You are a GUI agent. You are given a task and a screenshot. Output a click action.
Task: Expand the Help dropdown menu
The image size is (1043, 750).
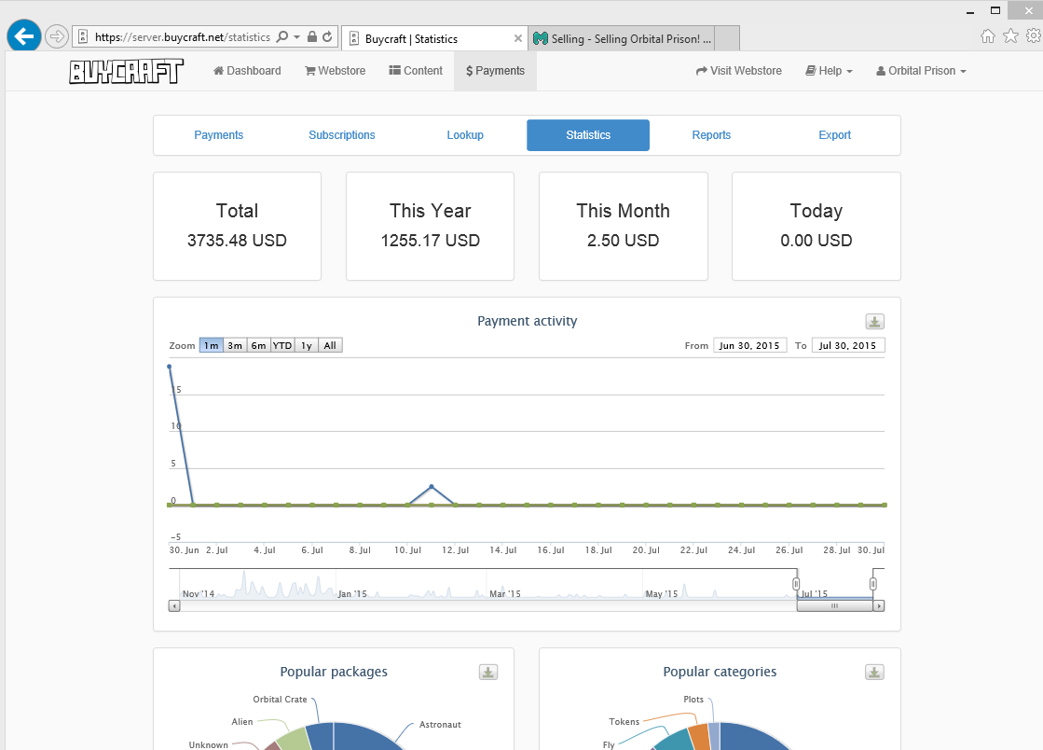coord(829,71)
